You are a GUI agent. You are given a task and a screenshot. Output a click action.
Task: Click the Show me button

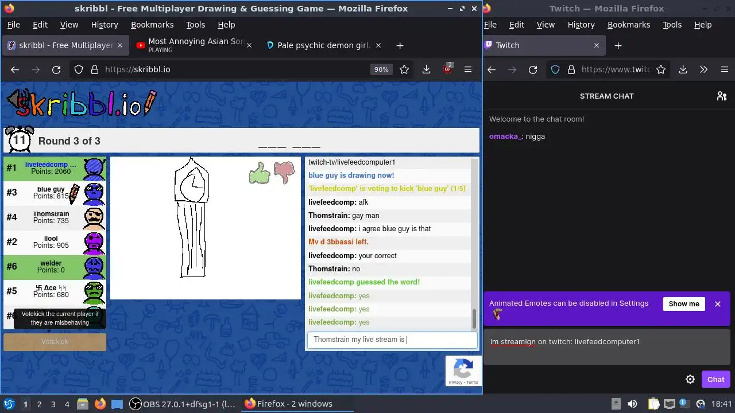coord(684,304)
